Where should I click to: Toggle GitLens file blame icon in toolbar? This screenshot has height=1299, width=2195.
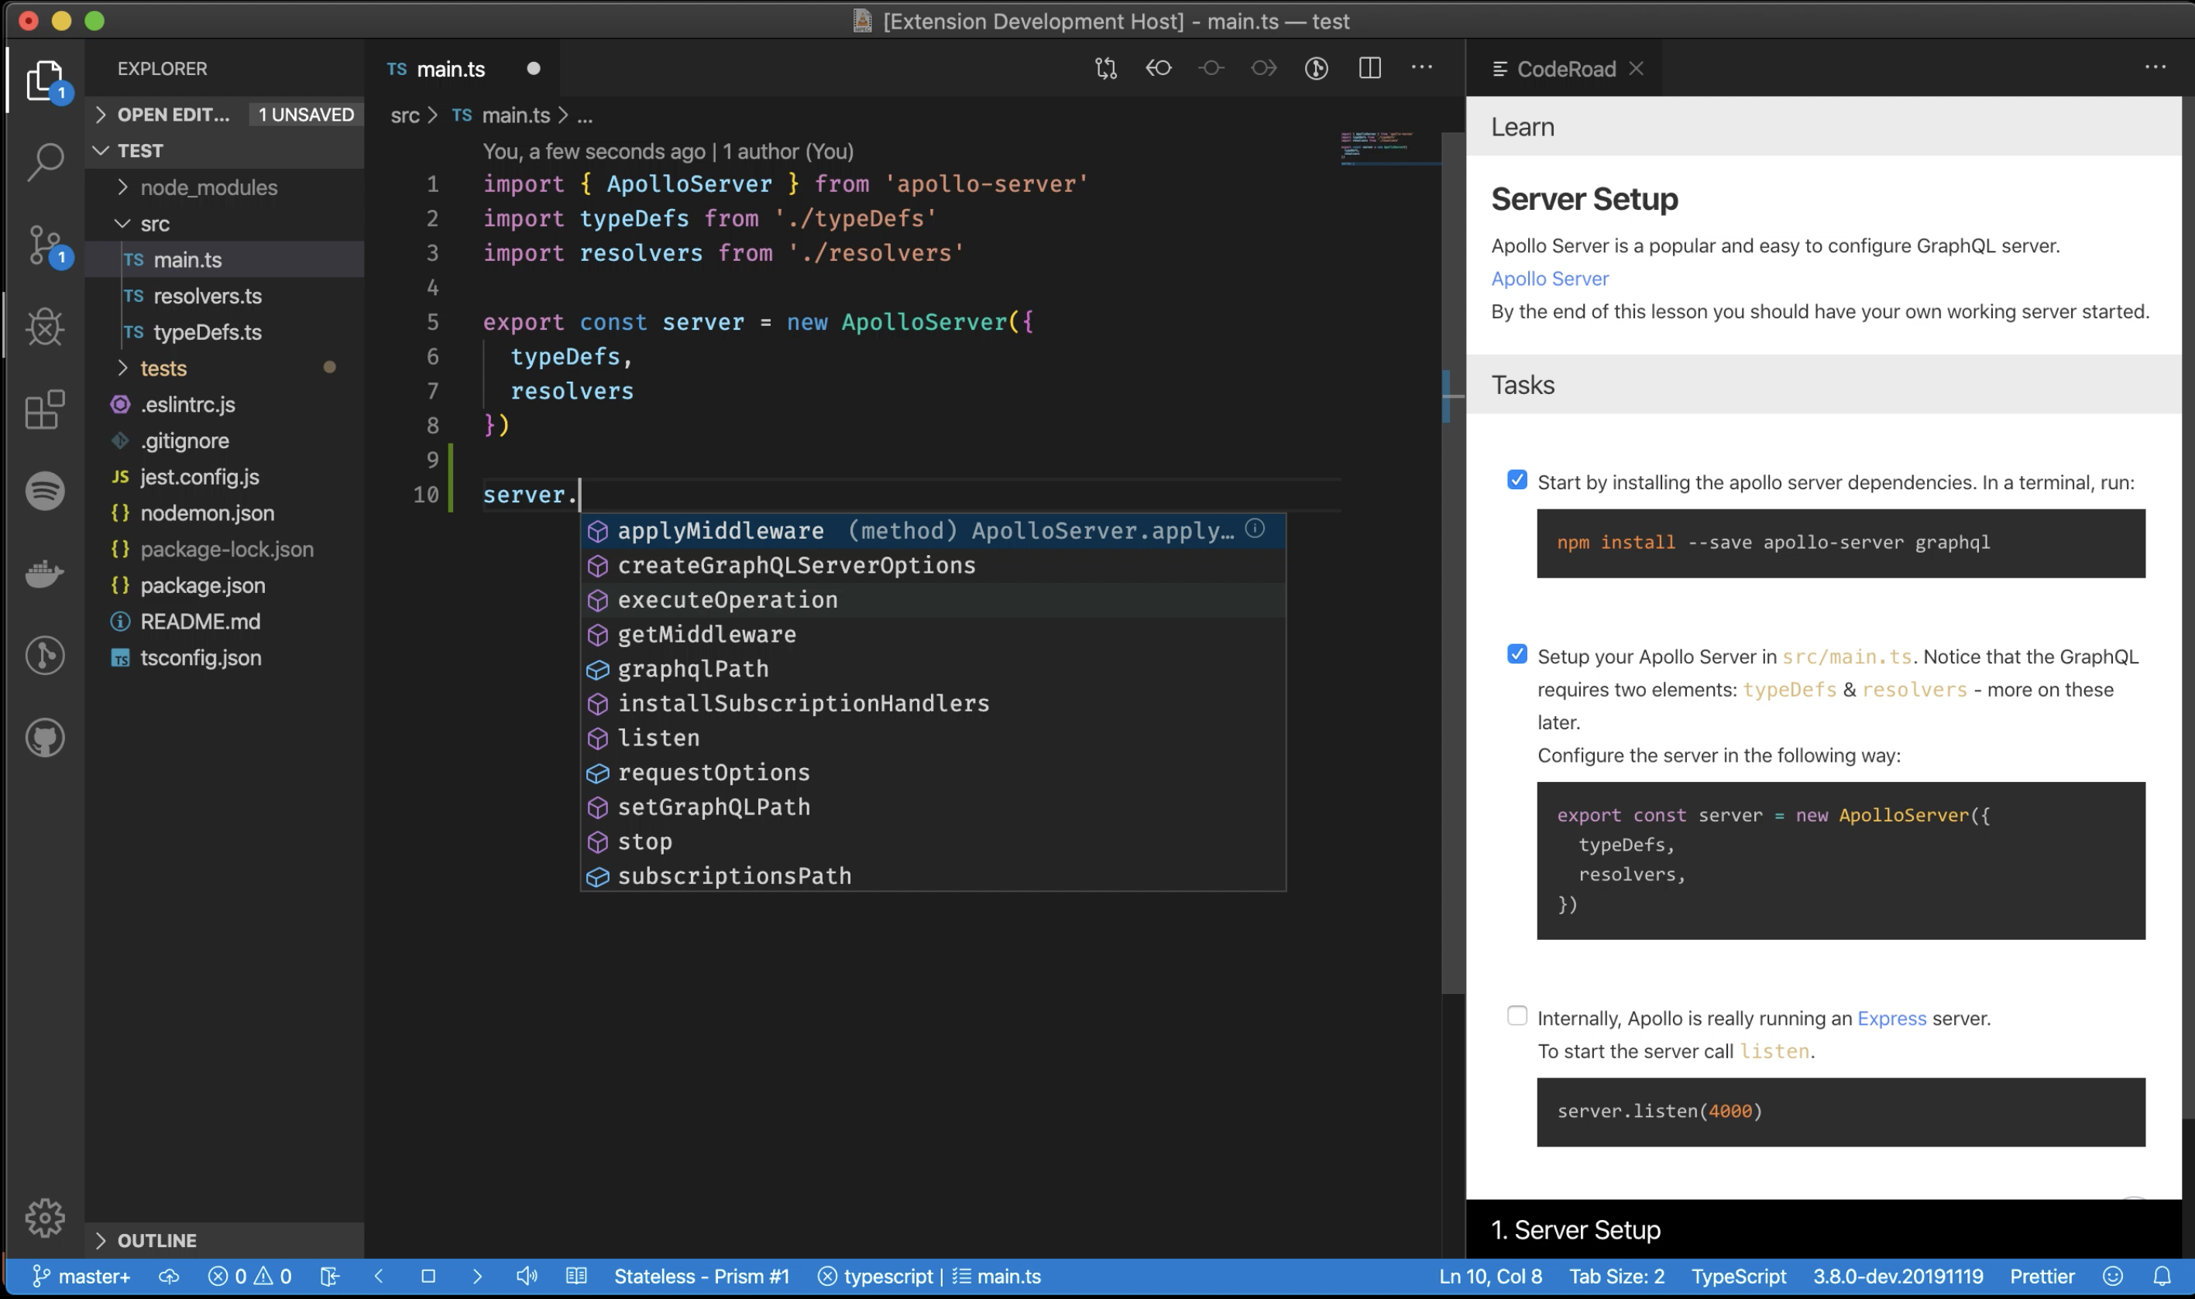[x=1316, y=68]
